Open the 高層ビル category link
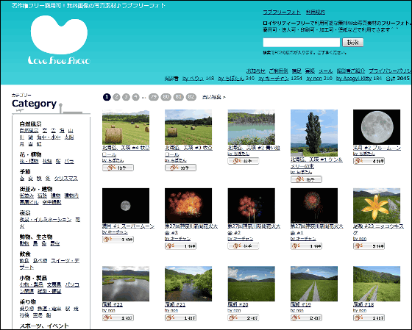 point(29,202)
